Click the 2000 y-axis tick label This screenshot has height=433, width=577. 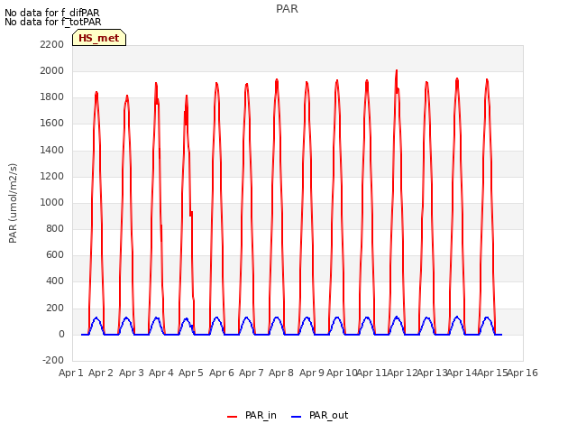point(52,70)
